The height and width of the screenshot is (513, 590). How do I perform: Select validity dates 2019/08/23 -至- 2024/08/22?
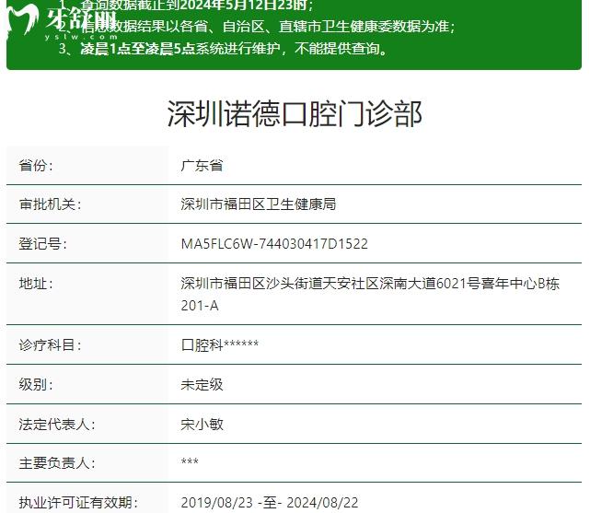[x=270, y=503]
